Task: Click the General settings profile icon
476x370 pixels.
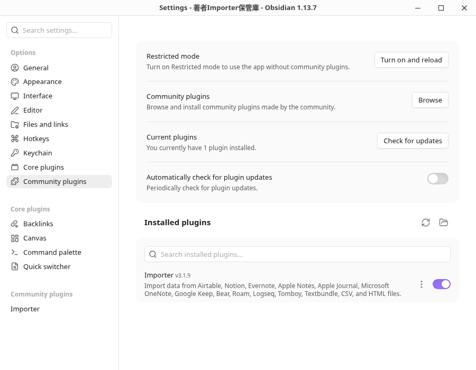Action: [15, 68]
